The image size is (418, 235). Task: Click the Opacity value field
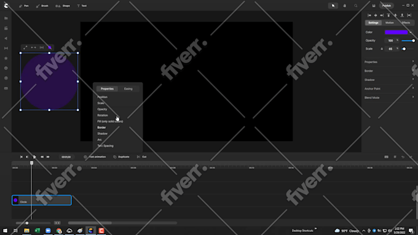[x=390, y=40]
